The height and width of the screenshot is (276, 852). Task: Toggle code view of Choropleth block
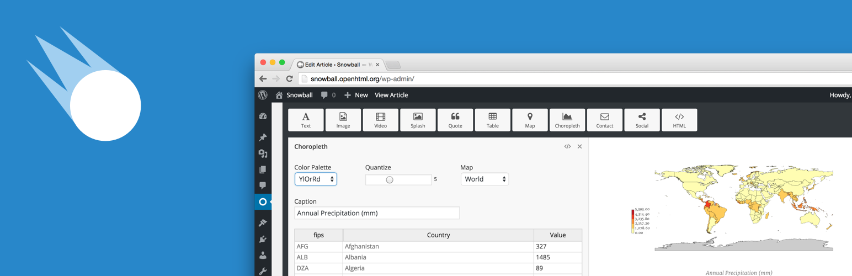(x=567, y=147)
